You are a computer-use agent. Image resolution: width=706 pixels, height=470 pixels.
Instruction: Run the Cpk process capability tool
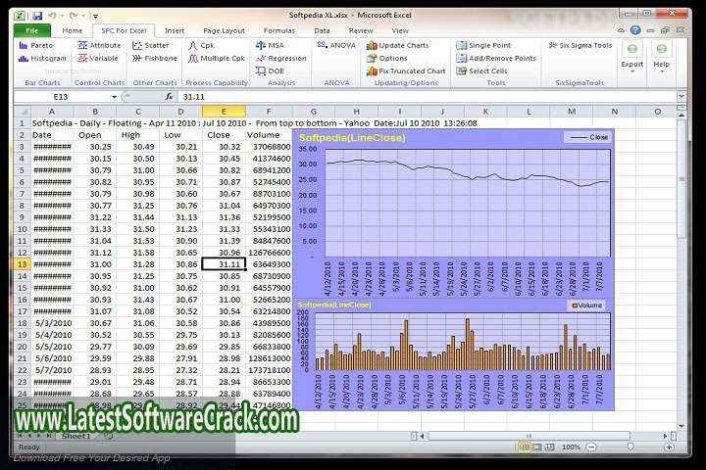click(201, 45)
